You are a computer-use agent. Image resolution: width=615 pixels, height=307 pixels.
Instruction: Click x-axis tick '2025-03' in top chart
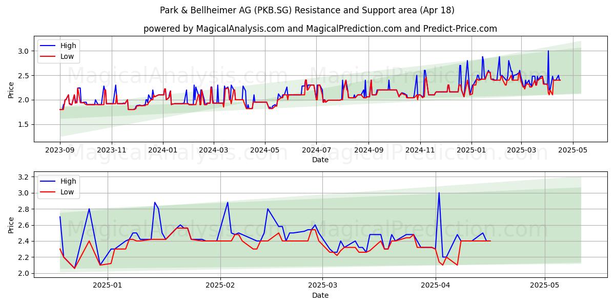pyautogui.click(x=521, y=150)
